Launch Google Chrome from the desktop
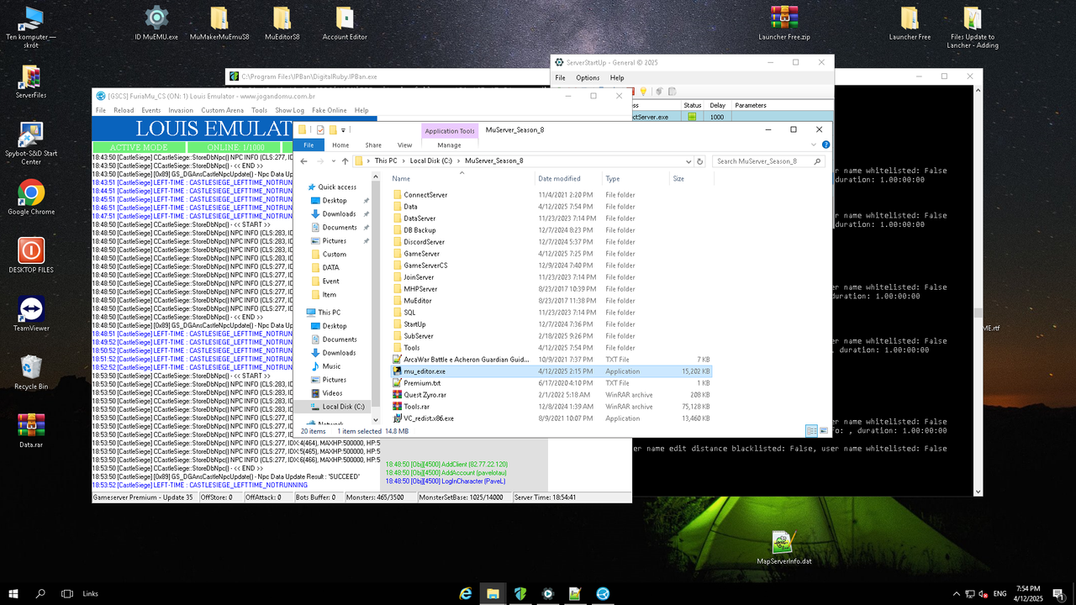 tap(31, 197)
